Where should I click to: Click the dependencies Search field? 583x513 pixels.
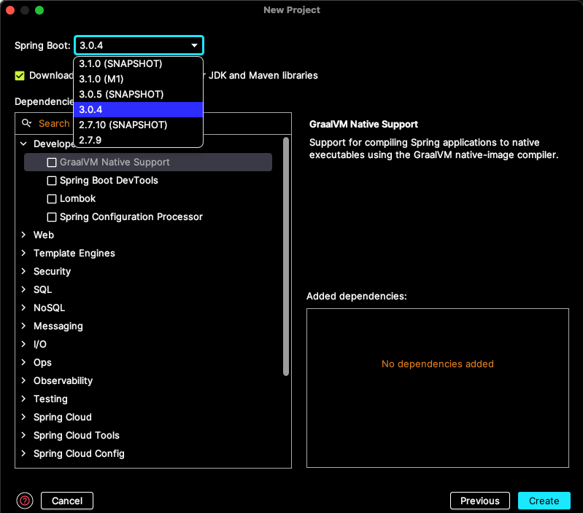pos(152,123)
